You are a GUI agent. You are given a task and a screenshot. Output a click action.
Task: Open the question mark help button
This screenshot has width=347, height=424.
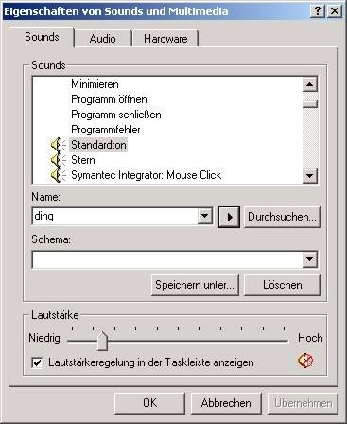(x=318, y=11)
